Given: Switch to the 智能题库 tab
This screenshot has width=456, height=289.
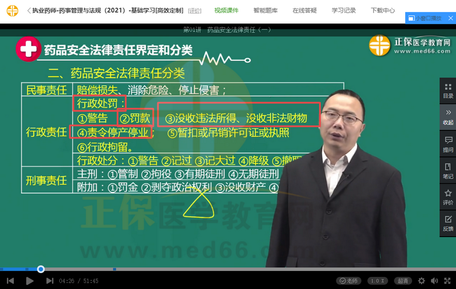Looking at the screenshot, I should (x=265, y=11).
